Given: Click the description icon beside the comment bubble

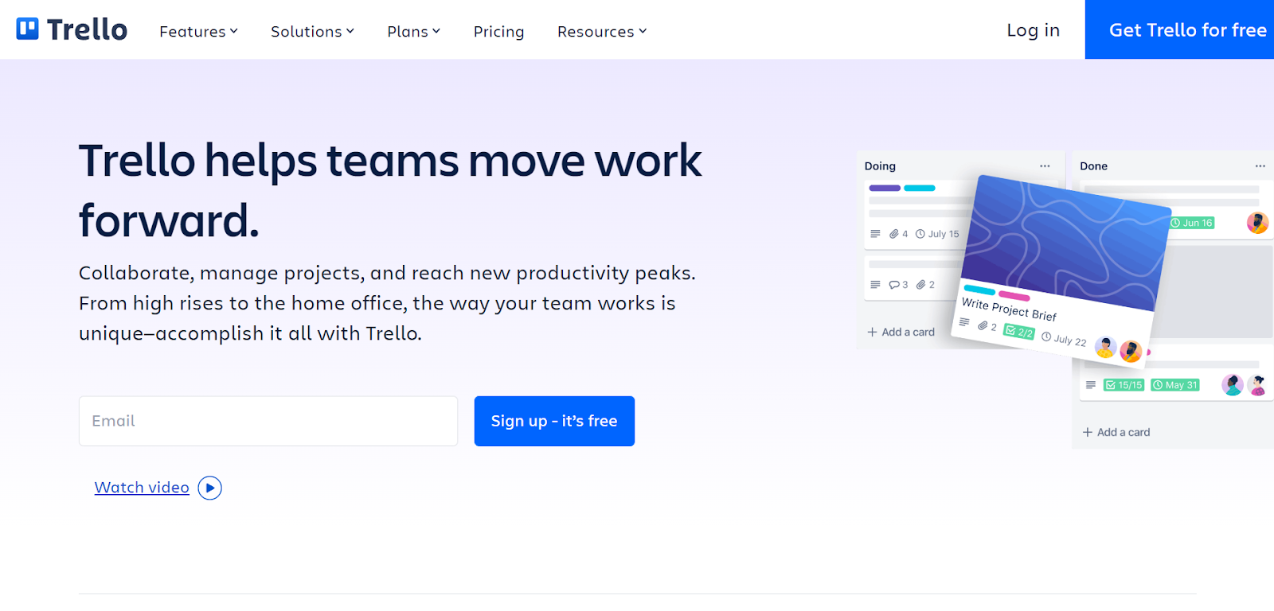Looking at the screenshot, I should (x=875, y=285).
